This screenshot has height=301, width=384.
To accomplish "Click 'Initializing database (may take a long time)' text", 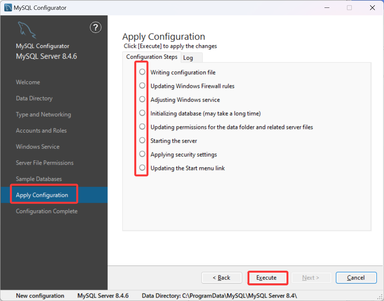I will pos(205,114).
